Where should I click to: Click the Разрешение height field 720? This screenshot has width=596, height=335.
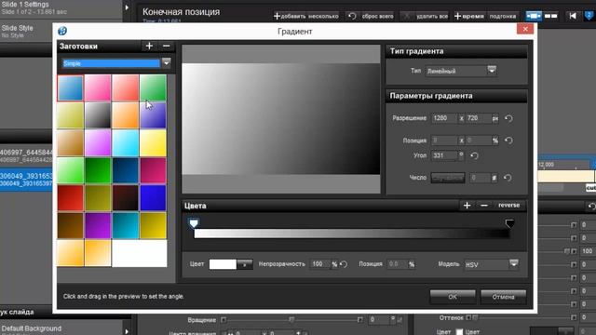point(478,118)
